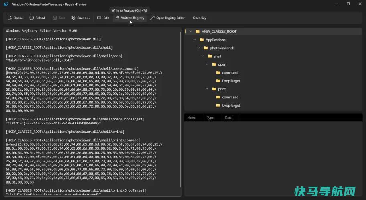Click the Save as icon

pos(73,18)
